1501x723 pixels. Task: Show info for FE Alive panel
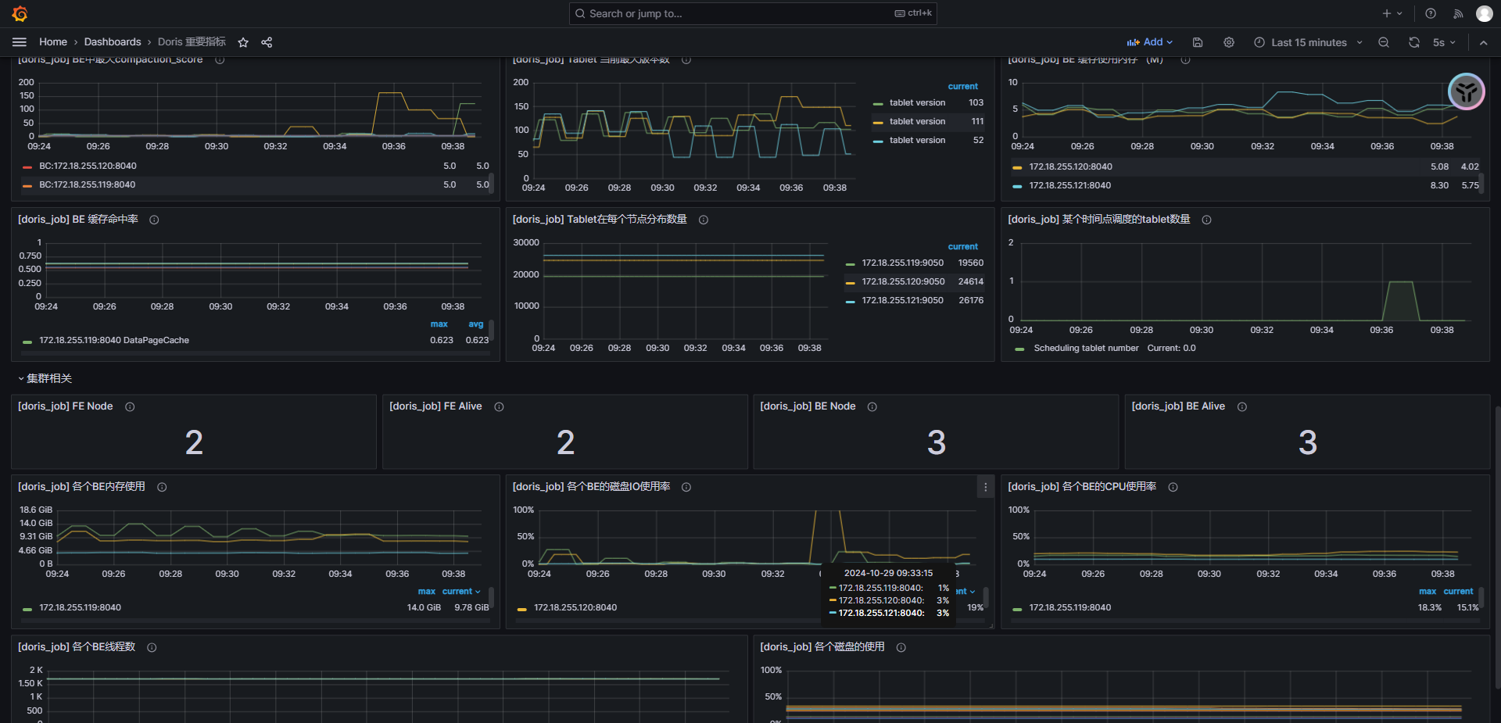point(499,406)
